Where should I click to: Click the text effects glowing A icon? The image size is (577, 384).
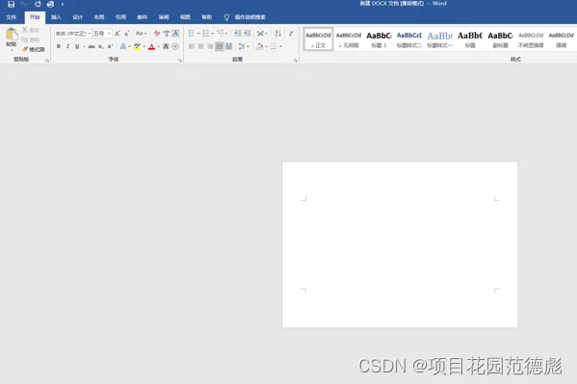point(123,46)
